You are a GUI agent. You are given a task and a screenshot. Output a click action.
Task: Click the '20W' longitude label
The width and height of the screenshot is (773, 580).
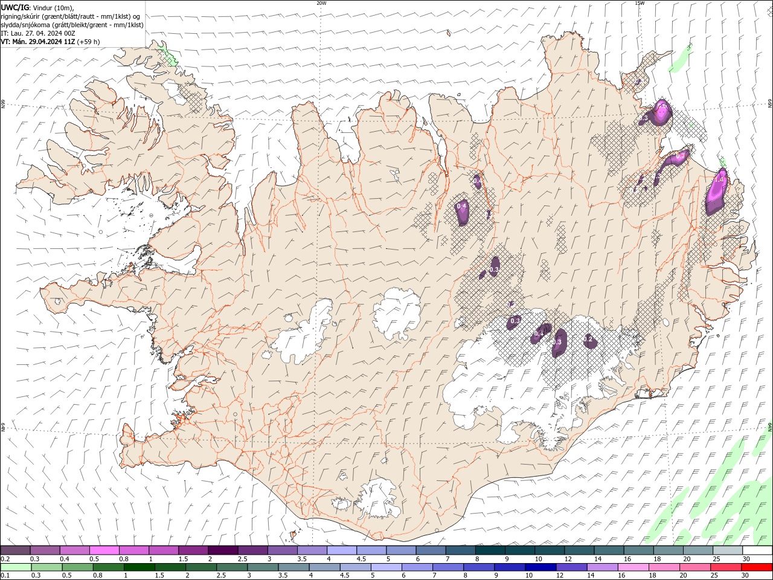321,3
